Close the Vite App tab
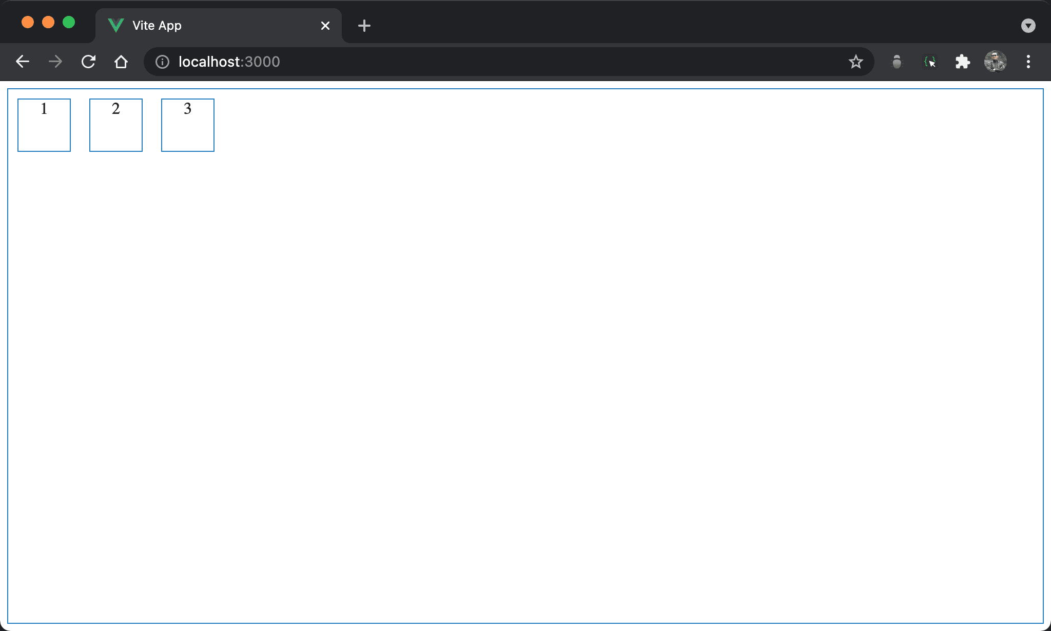Viewport: 1051px width, 631px height. tap(325, 26)
